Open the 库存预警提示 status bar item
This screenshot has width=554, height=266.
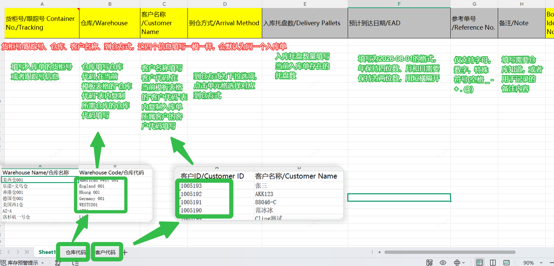(x=23, y=263)
